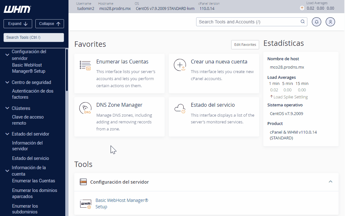This screenshot has height=216, width=345.
Task: Click the Configuración del servidor server icon
Action: [83, 182]
